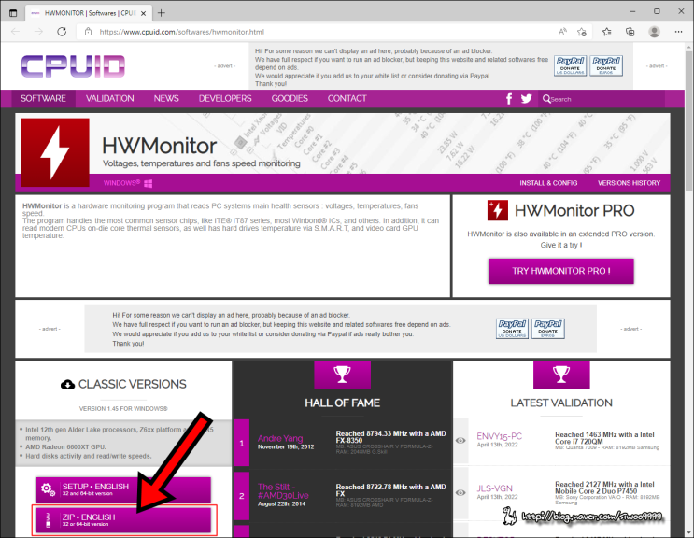
Task: Close the HWMONITOR browser tab
Action: tap(144, 13)
